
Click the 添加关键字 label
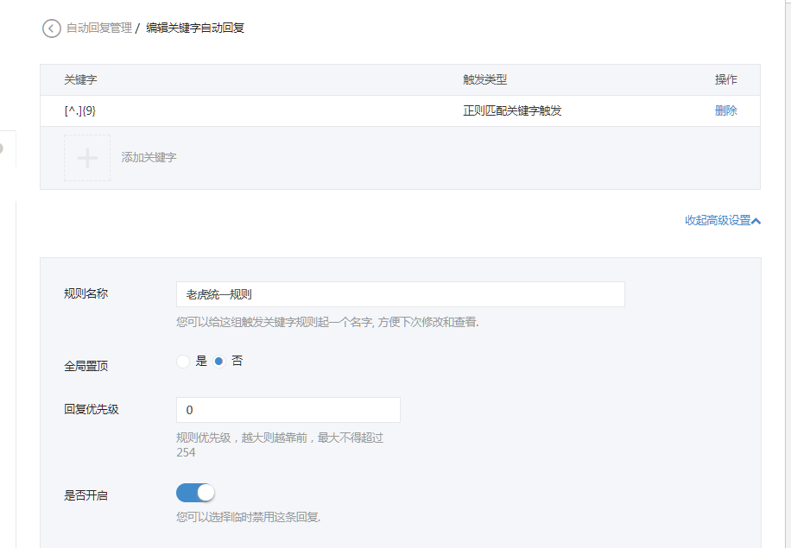click(149, 158)
